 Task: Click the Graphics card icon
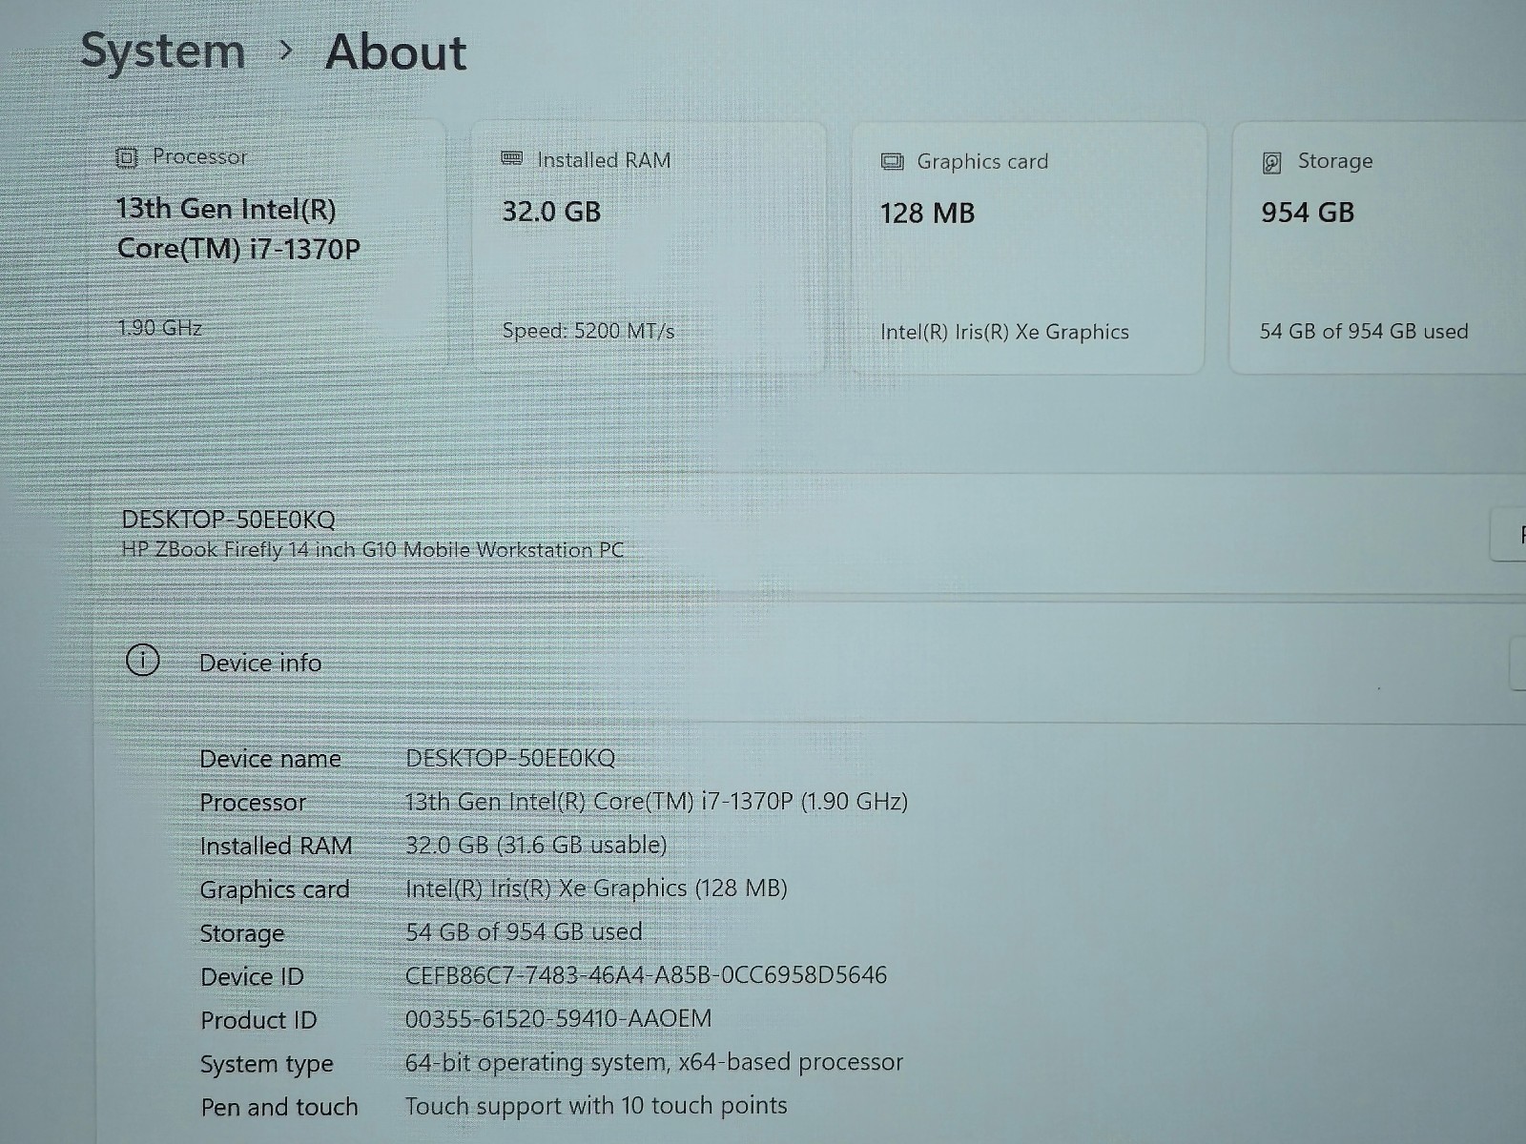click(x=893, y=162)
